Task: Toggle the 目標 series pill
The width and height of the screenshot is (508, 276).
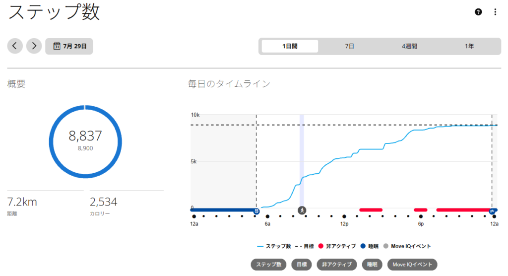Action: pos(302,264)
